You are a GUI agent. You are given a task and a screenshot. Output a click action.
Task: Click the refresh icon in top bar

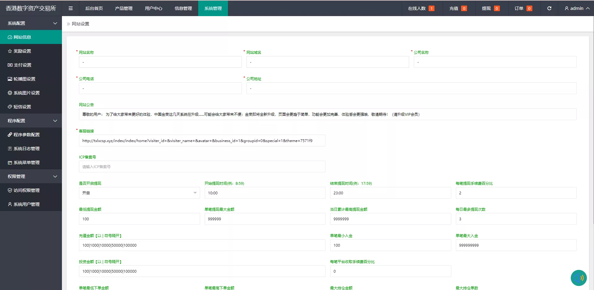point(549,8)
